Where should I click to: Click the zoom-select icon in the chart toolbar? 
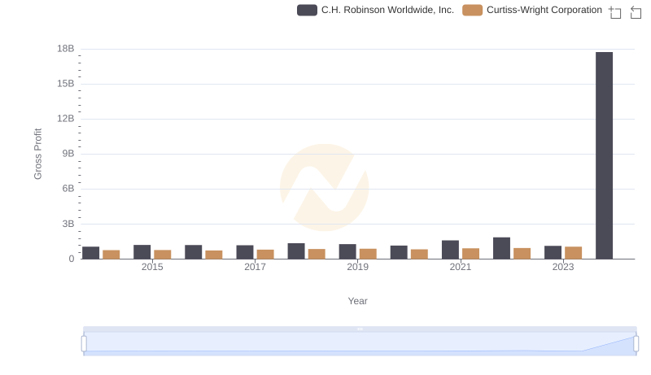click(615, 12)
